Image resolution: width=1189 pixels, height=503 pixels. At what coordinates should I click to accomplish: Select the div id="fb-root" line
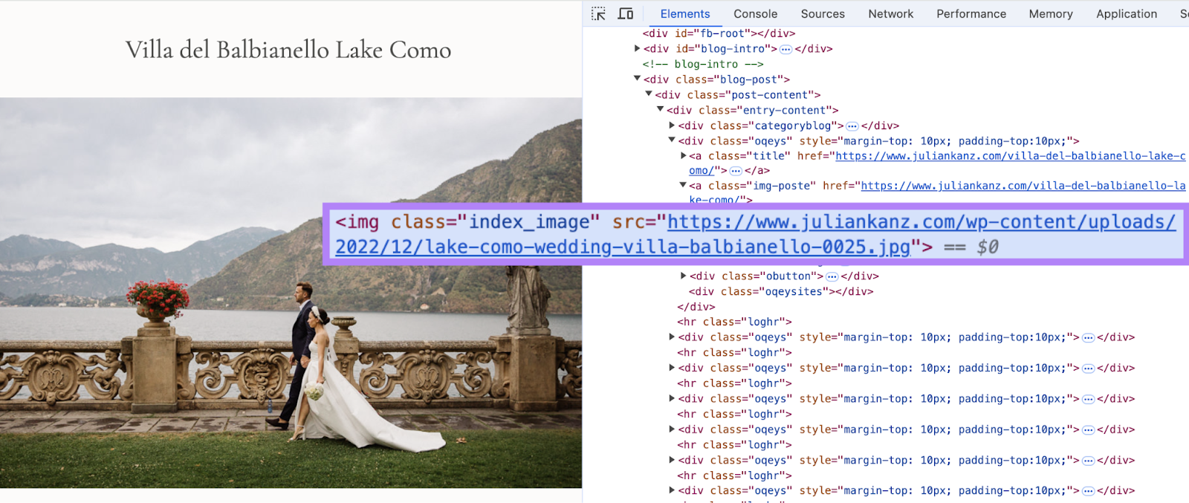coord(719,33)
